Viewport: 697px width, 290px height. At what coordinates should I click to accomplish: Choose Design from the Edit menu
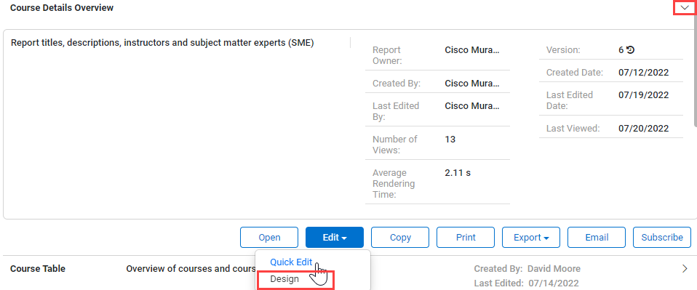pos(284,279)
